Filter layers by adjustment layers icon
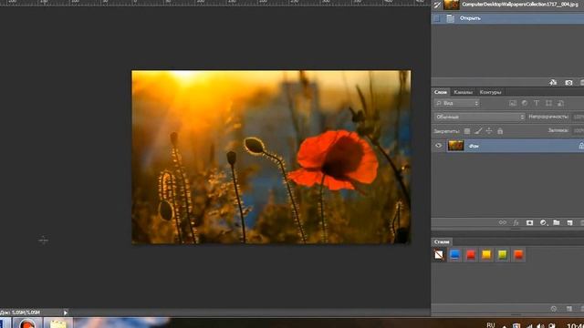The image size is (584, 328). pyautogui.click(x=525, y=103)
